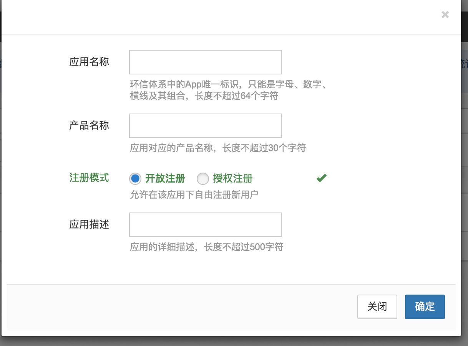Click the 授权注册 label text
This screenshot has width=468, height=346.
(x=233, y=178)
